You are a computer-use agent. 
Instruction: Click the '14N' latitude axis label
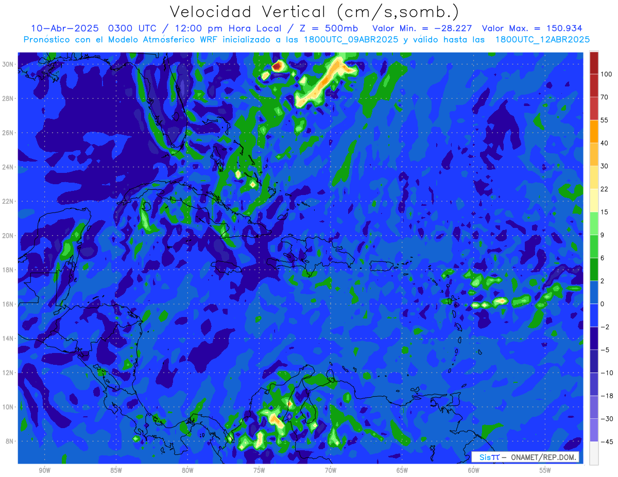click(9, 338)
